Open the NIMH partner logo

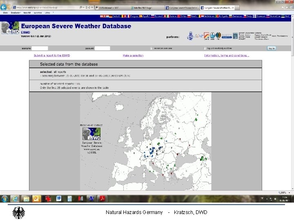coord(212,36)
